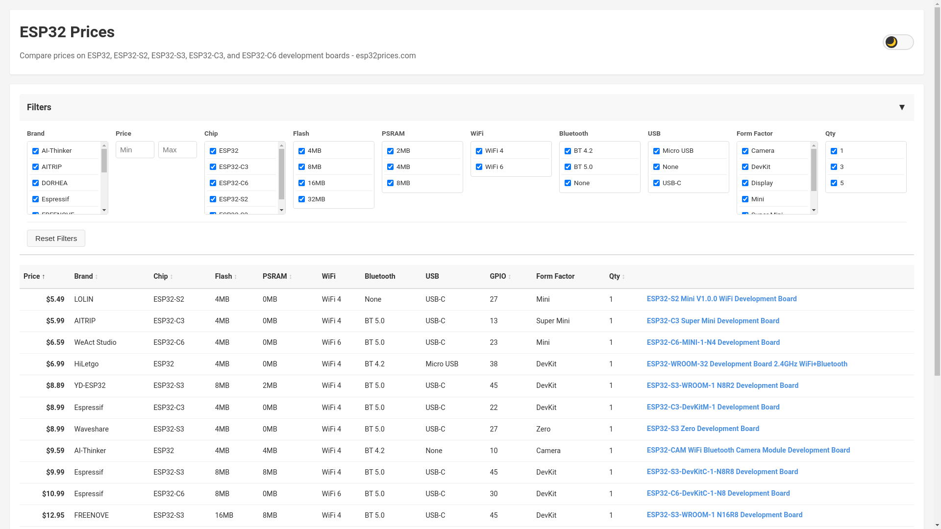This screenshot has width=941, height=529.
Task: Toggle the 32MB flash checkbox
Action: click(x=301, y=199)
